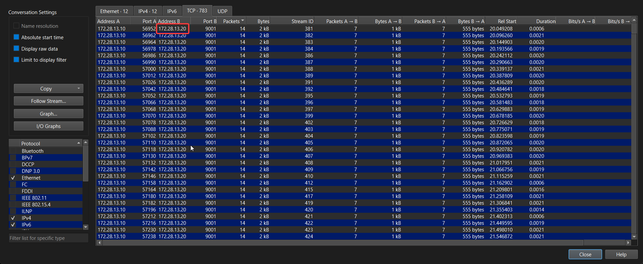Uncheck the IPv4 protocol
The width and height of the screenshot is (643, 264).
[x=13, y=218]
